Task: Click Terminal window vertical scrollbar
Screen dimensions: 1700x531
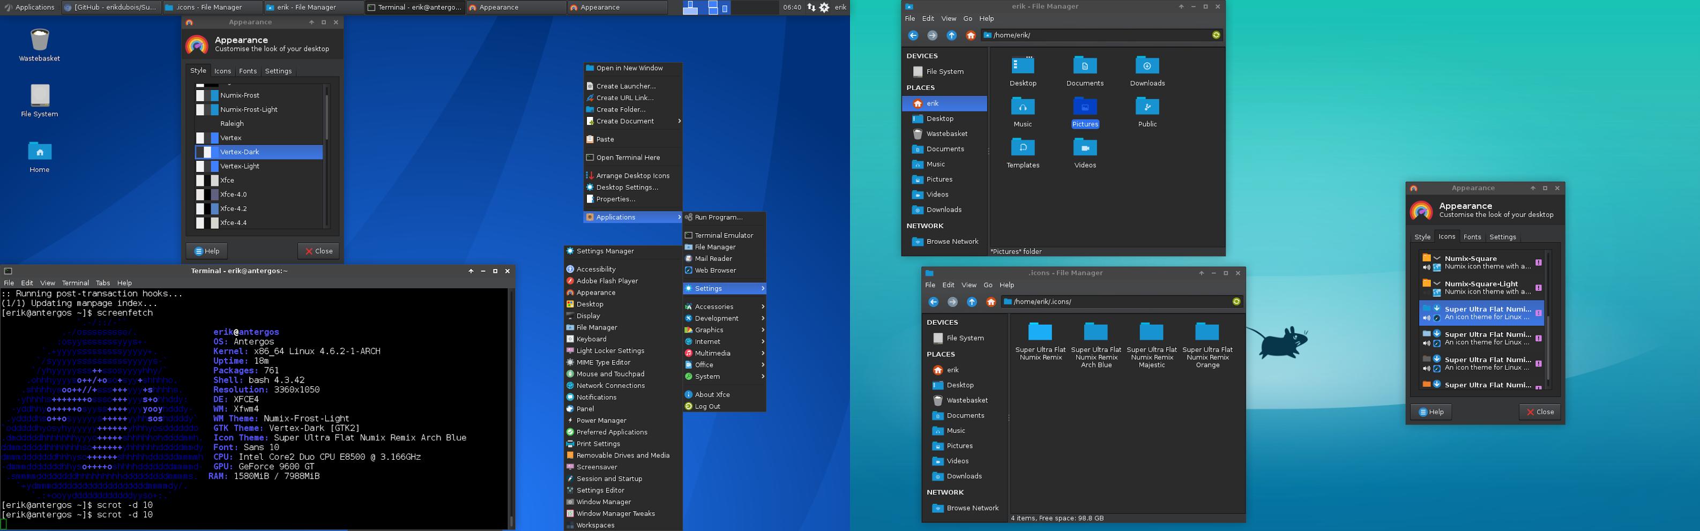Action: pos(511,408)
